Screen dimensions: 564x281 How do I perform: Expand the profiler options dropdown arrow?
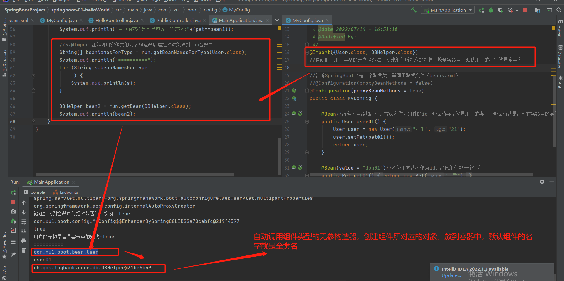(x=517, y=10)
